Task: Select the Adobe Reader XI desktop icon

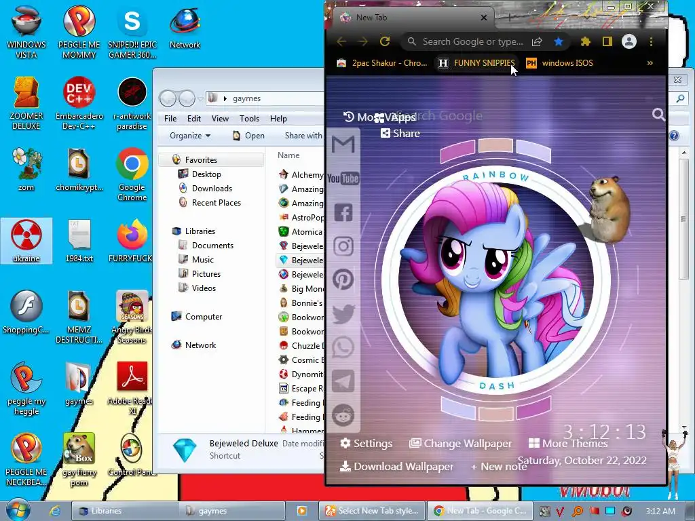Action: point(132,389)
